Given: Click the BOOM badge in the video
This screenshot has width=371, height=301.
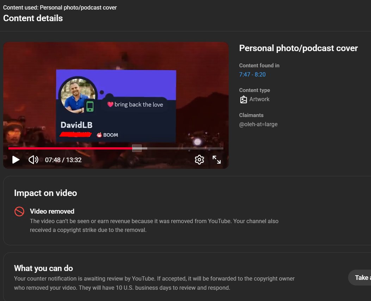Looking at the screenshot, I should tap(107, 135).
